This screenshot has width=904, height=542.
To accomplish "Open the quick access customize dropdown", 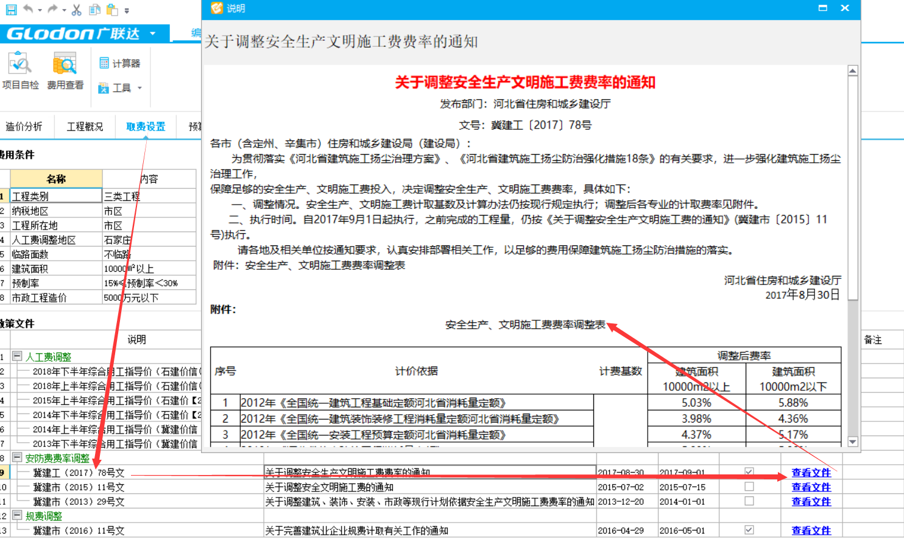I will pos(127,10).
